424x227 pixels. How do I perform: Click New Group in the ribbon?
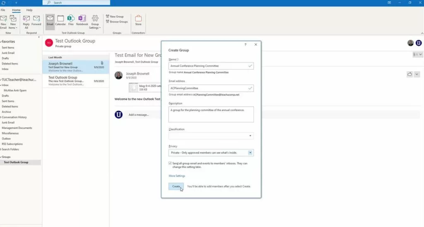tap(115, 17)
